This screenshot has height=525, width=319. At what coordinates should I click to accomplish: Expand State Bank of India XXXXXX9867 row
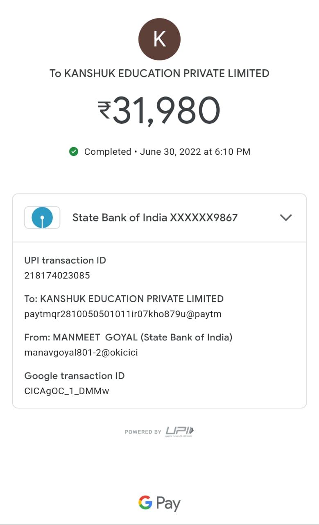[155, 217]
